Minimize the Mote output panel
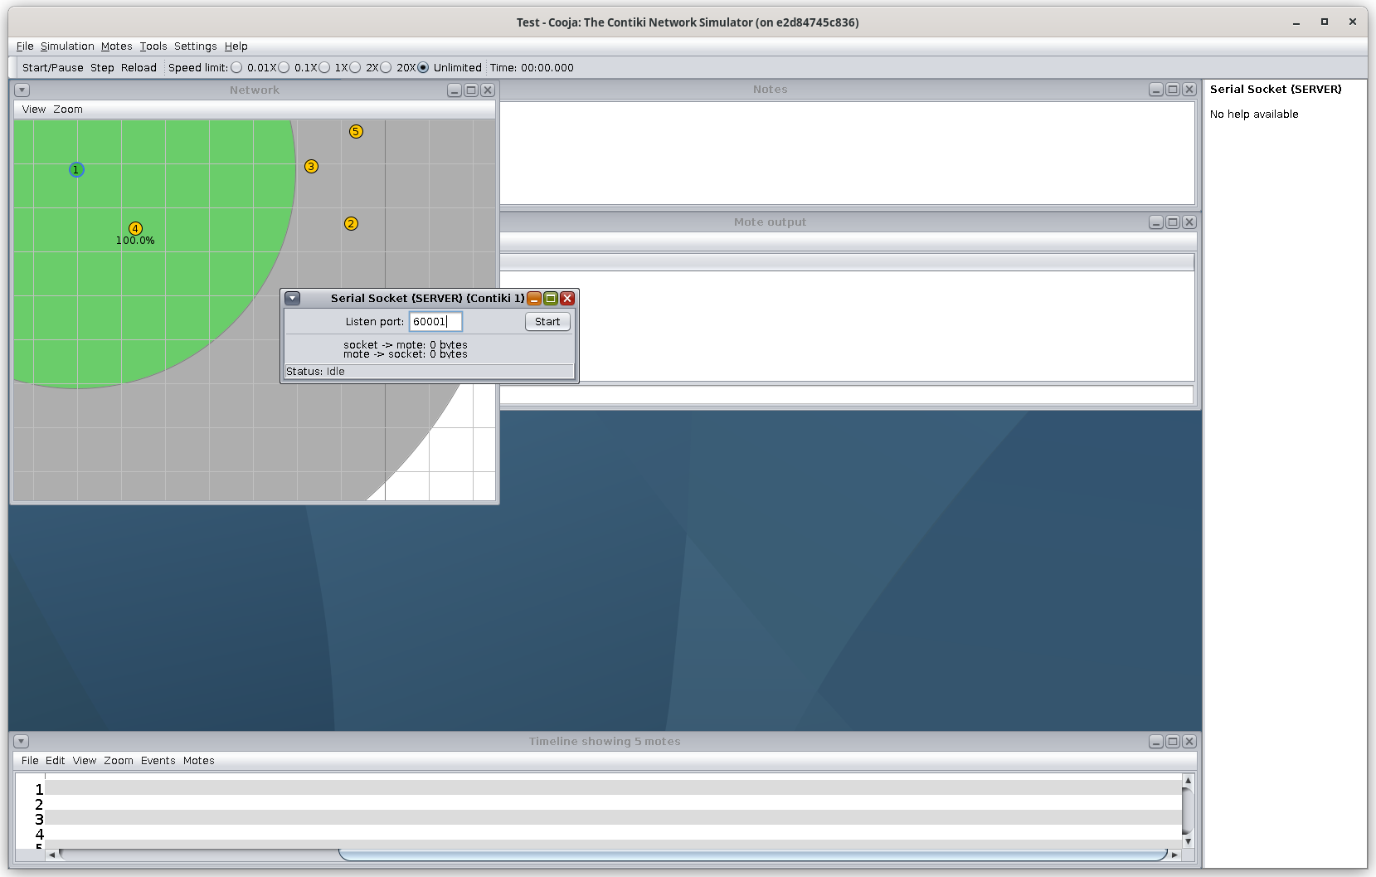The image size is (1376, 877). [x=1156, y=222]
